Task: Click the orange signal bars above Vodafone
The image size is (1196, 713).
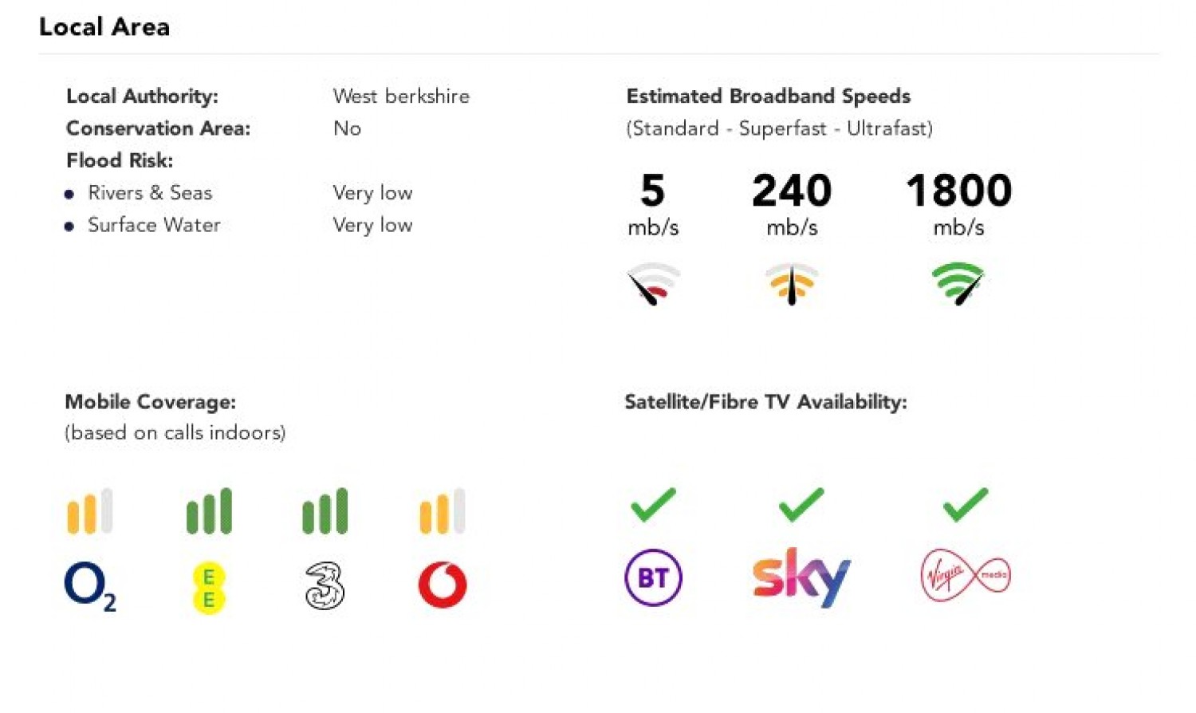Action: [x=443, y=511]
